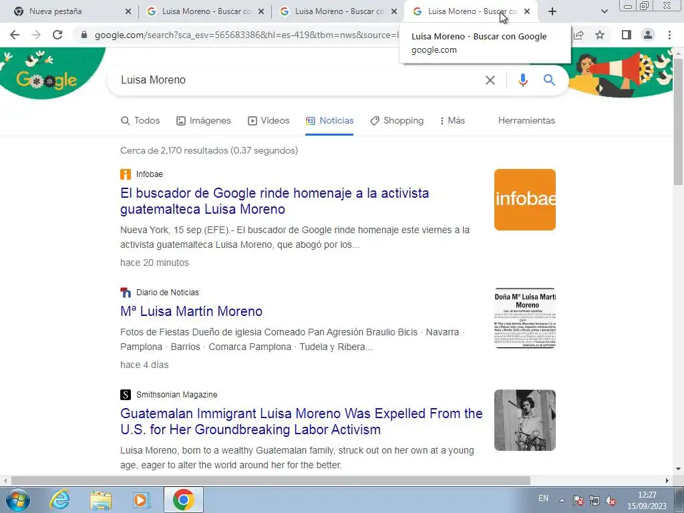Clear the search box with the X
Viewport: 684px width, 513px height.
(x=490, y=80)
